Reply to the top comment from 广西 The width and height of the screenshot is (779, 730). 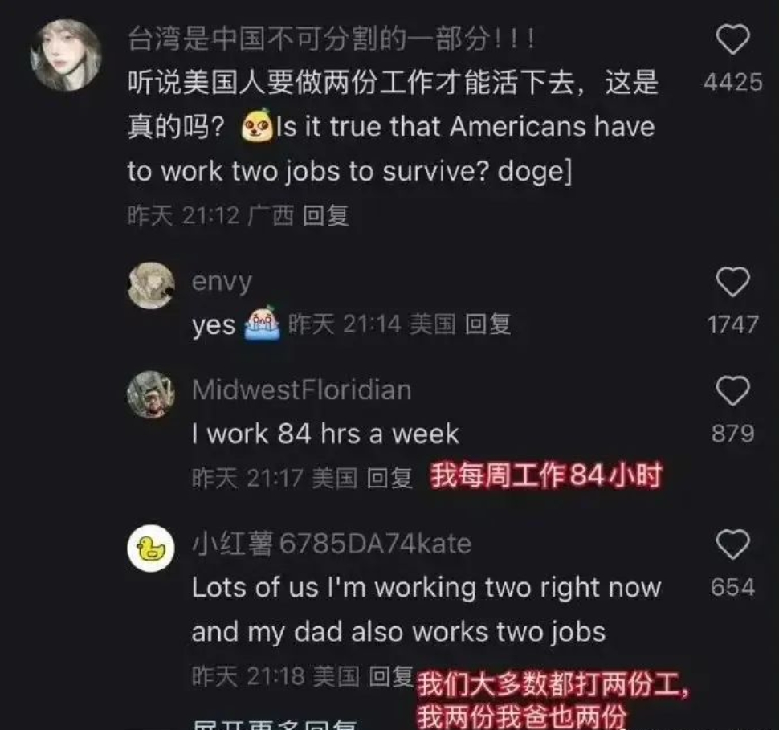pos(326,216)
